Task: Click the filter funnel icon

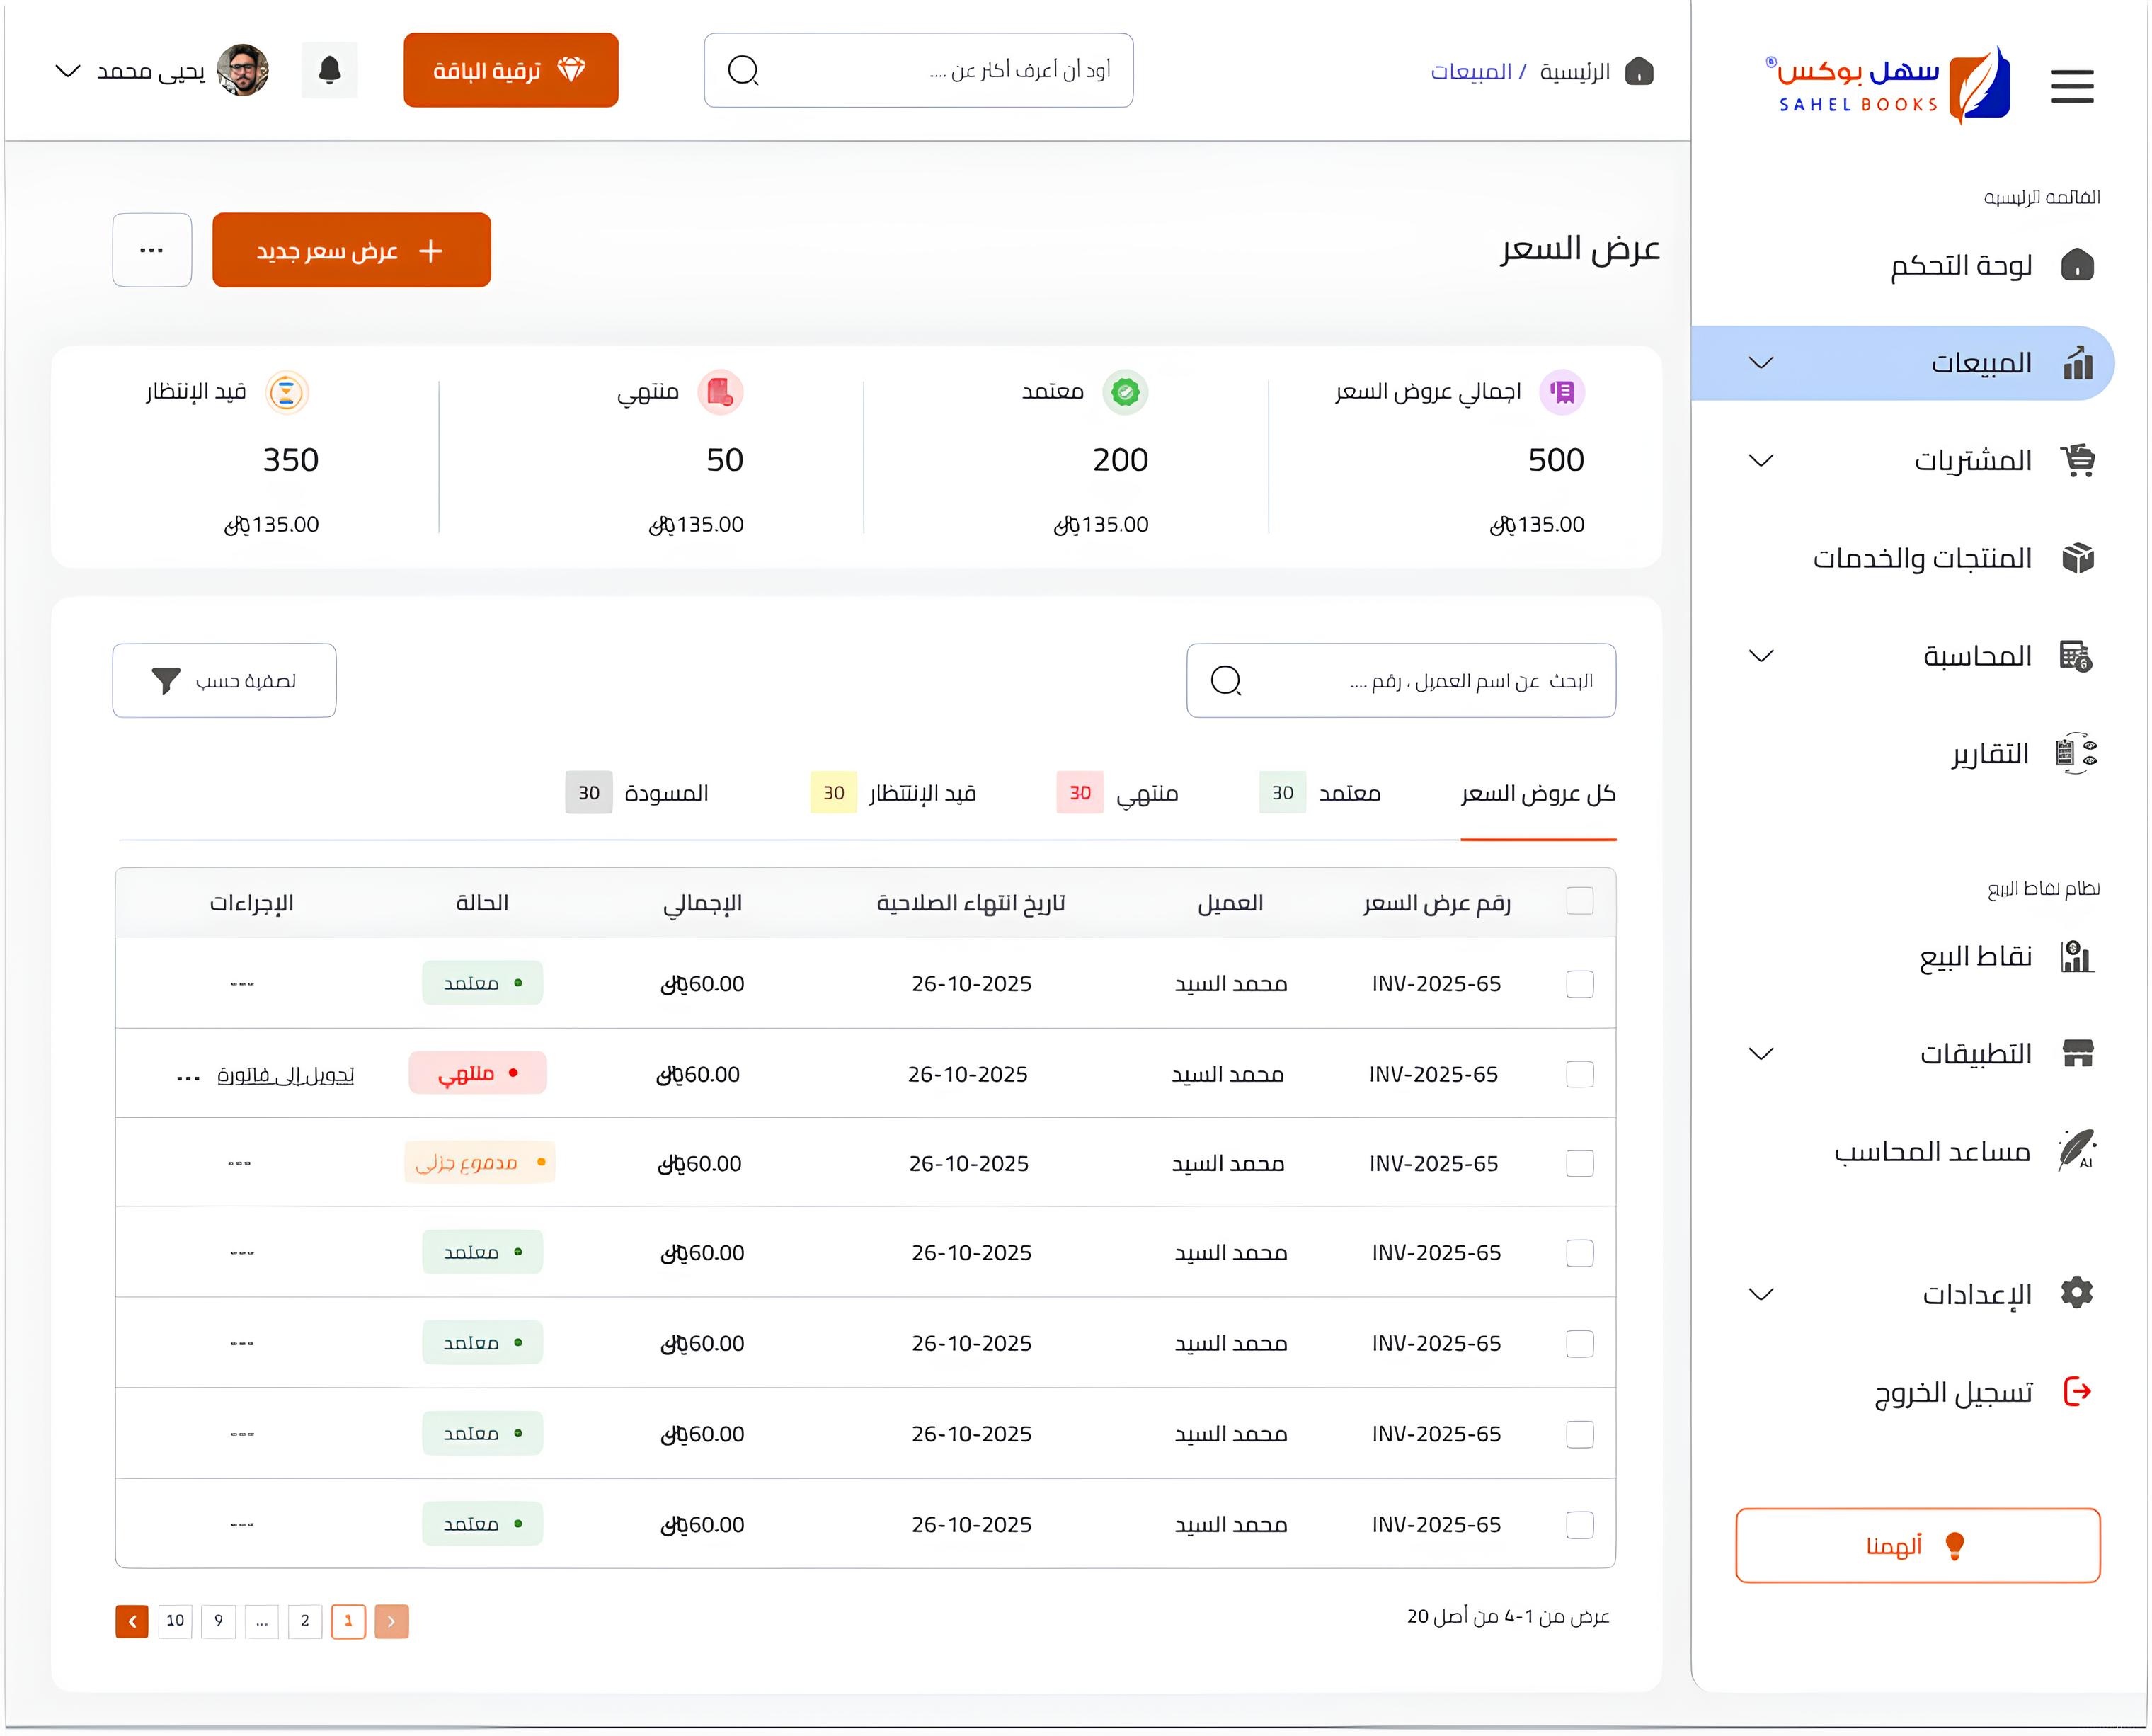Action: (166, 681)
